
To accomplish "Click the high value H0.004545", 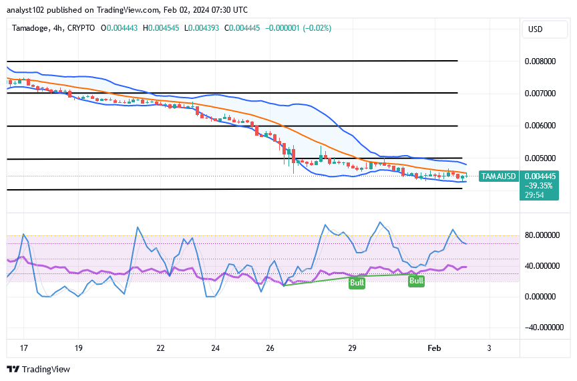I will [161, 28].
